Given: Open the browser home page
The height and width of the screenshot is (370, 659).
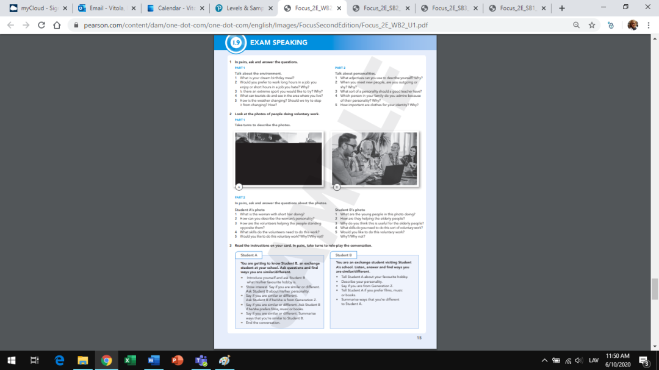Looking at the screenshot, I should [57, 25].
